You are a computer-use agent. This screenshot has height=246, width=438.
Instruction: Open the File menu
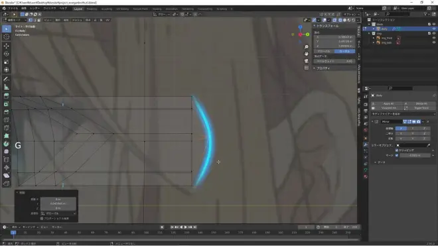pos(13,9)
